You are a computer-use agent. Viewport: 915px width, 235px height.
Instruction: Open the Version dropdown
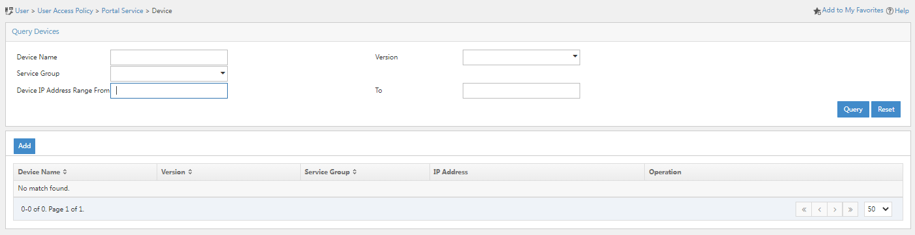coord(521,57)
